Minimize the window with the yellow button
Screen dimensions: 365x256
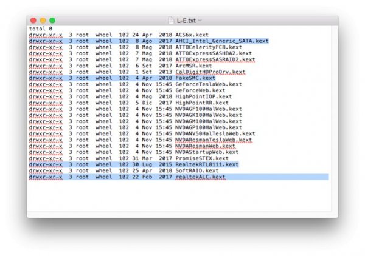43,21
